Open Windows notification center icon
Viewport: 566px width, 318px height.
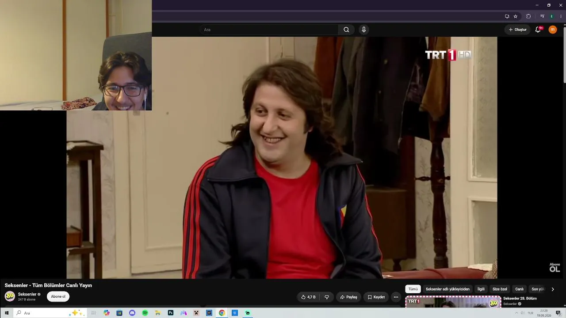click(558, 313)
